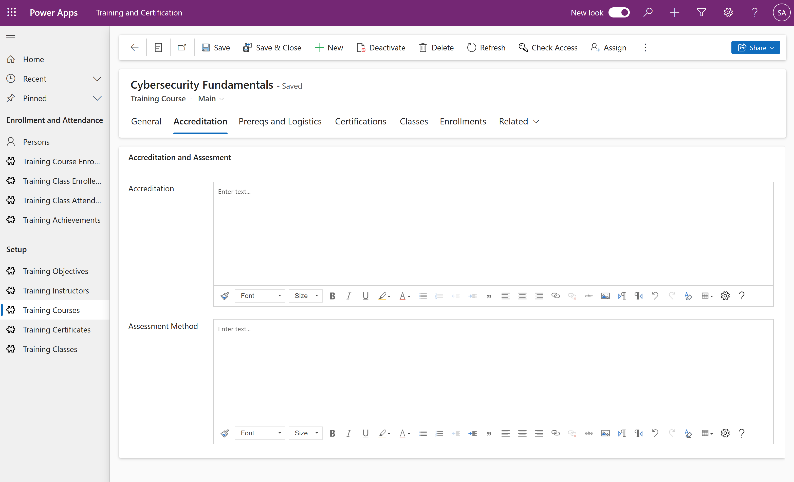
Task: Open search using the magnifier icon
Action: click(x=648, y=13)
